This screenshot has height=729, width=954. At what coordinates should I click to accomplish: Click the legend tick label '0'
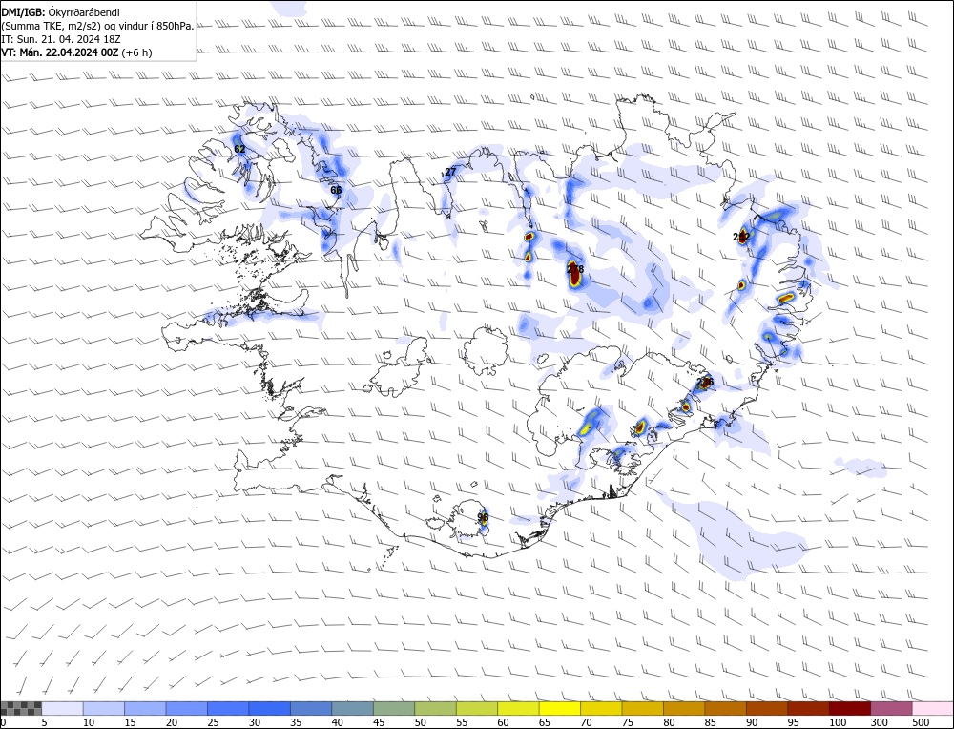(x=4, y=722)
